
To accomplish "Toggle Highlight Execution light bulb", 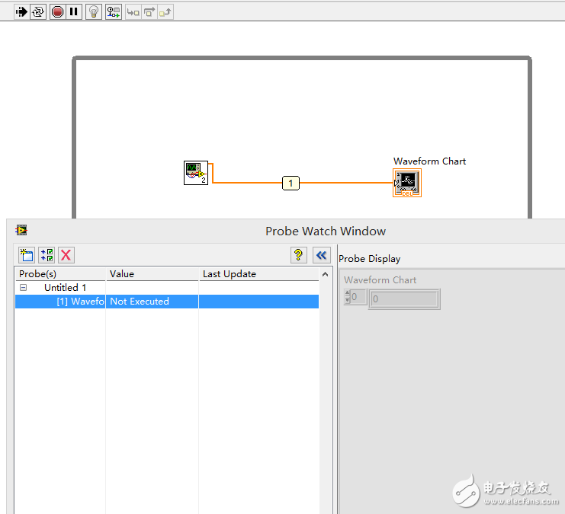I will (x=94, y=12).
